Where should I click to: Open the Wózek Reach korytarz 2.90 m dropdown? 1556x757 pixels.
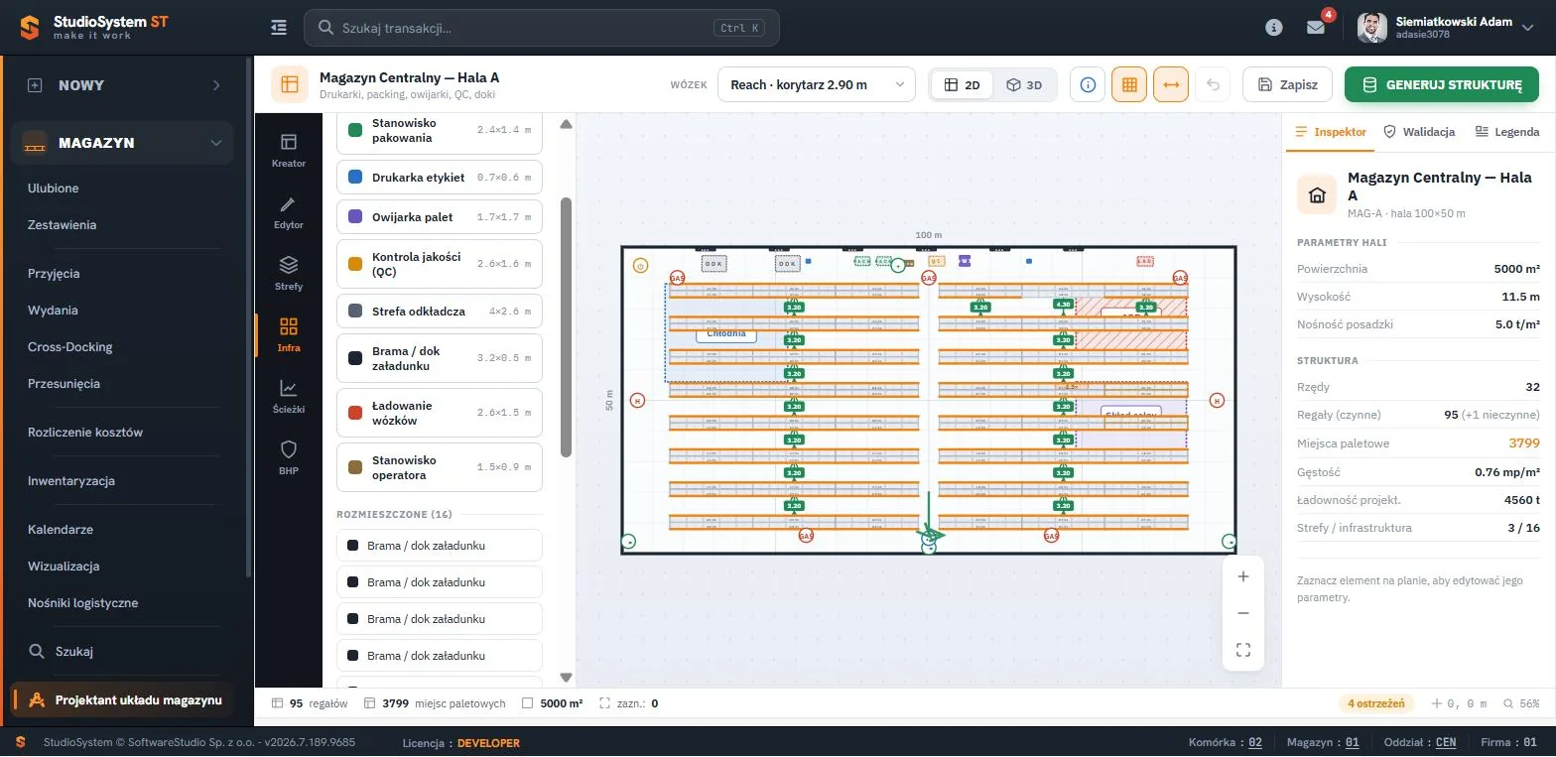click(816, 84)
